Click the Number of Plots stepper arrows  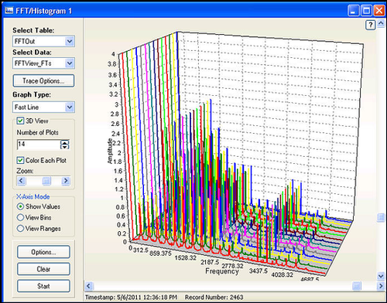coord(64,145)
